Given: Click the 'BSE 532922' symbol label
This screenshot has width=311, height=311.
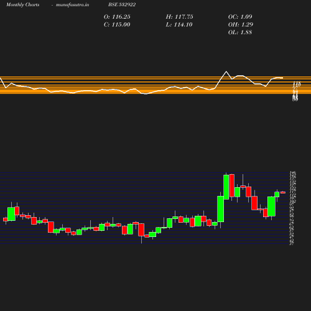Looking at the screenshot, I should [122, 5].
